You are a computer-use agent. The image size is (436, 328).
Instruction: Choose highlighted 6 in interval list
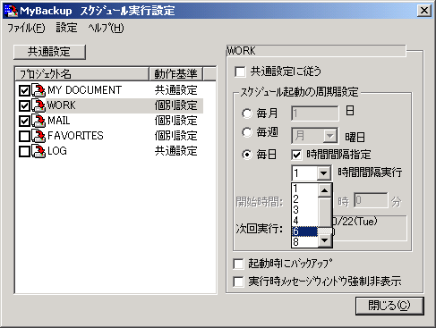pyautogui.click(x=305, y=231)
